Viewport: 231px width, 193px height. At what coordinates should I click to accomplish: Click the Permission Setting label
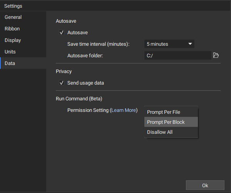pos(88,110)
